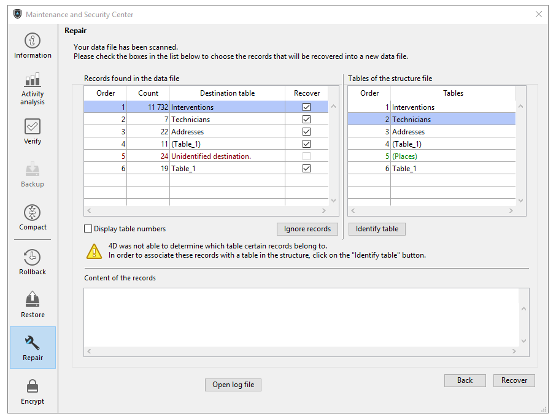Uncheck Recover for the Interventions row
Screen dimensions: 556x419
point(307,107)
